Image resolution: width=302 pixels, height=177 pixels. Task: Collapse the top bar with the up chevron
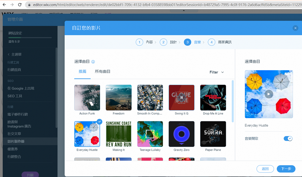pos(184,11)
